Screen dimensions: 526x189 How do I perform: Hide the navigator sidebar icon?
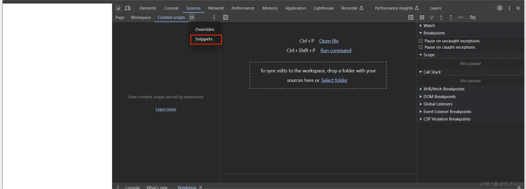225,17
